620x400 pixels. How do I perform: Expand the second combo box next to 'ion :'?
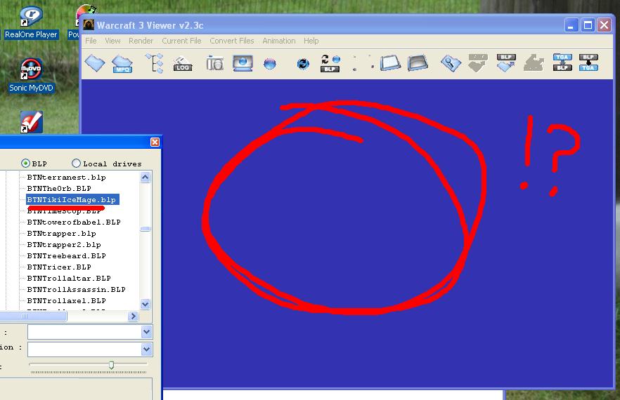pyautogui.click(x=147, y=349)
